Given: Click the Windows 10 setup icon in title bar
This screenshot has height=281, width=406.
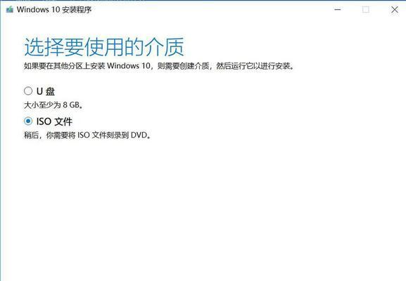Looking at the screenshot, I should pos(10,10).
